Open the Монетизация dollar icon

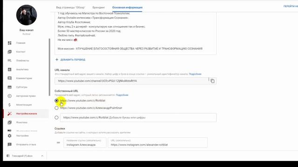[x=9, y=105]
